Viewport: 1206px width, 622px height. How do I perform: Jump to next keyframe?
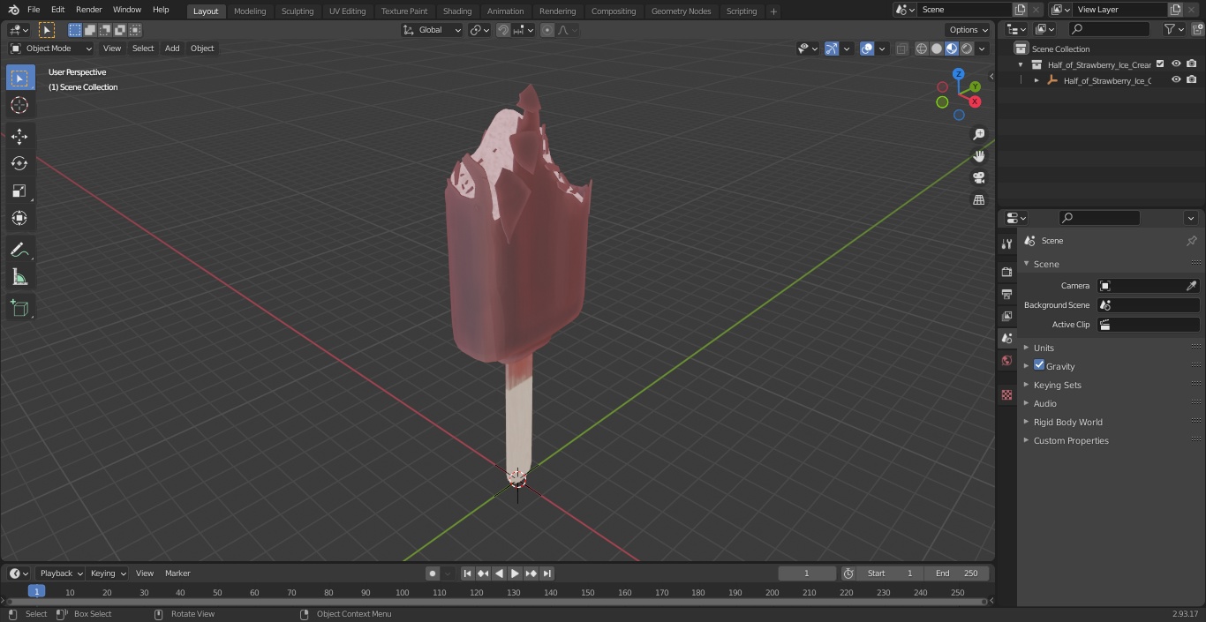pyautogui.click(x=531, y=573)
